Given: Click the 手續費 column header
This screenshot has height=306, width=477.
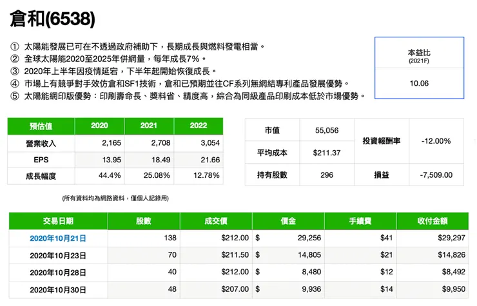Looking at the screenshot, I should tap(360, 221).
